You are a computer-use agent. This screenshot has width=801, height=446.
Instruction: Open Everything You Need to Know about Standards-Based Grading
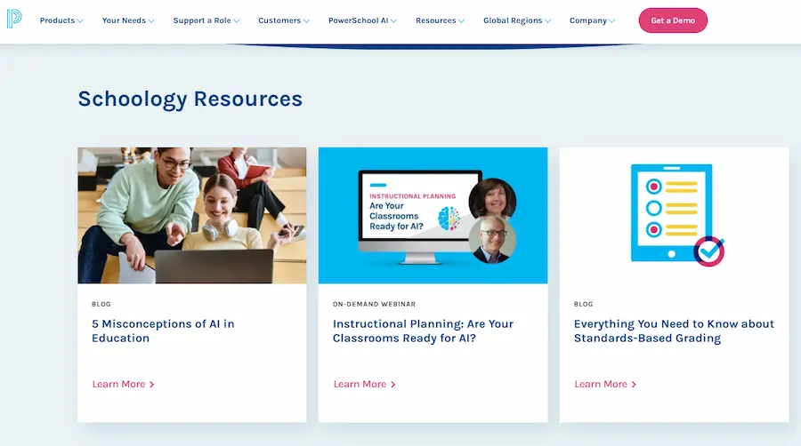pos(674,331)
